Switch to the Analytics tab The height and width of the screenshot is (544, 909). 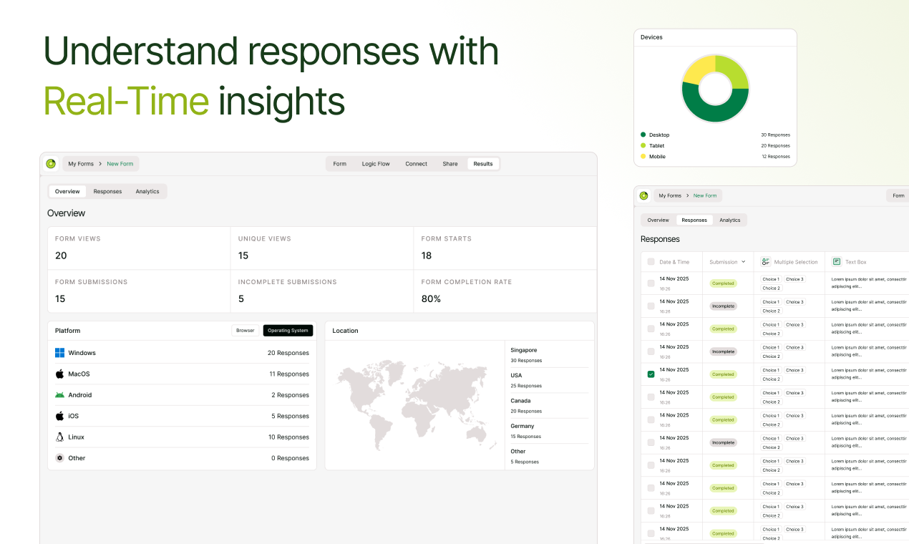(147, 191)
